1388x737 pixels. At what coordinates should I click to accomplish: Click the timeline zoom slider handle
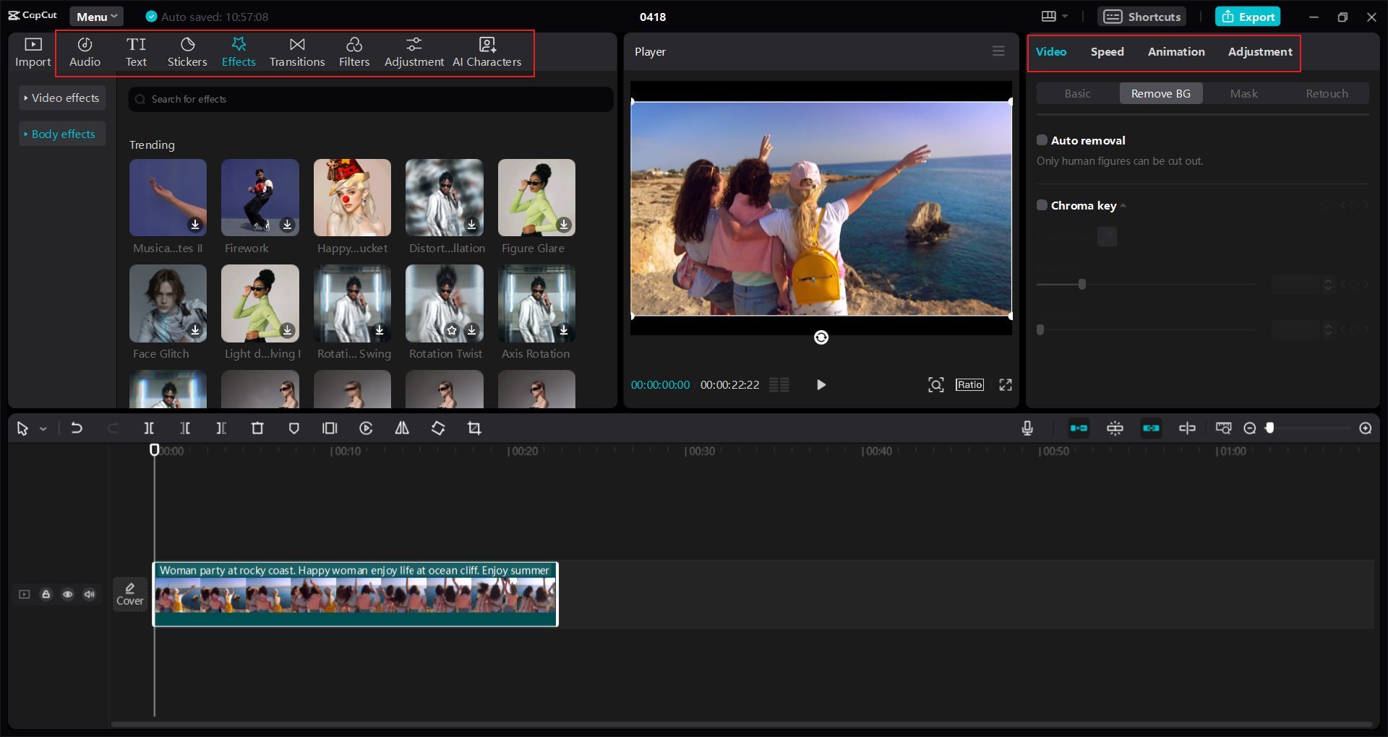coord(1270,428)
